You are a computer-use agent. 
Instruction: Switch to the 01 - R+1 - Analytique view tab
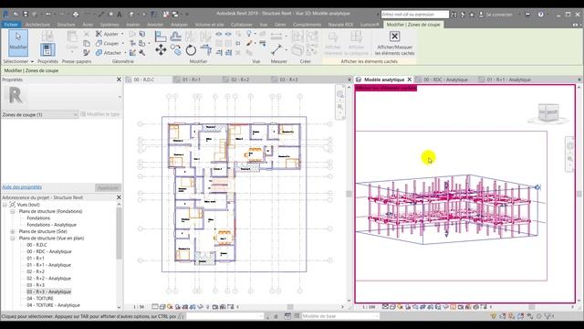coord(508,80)
